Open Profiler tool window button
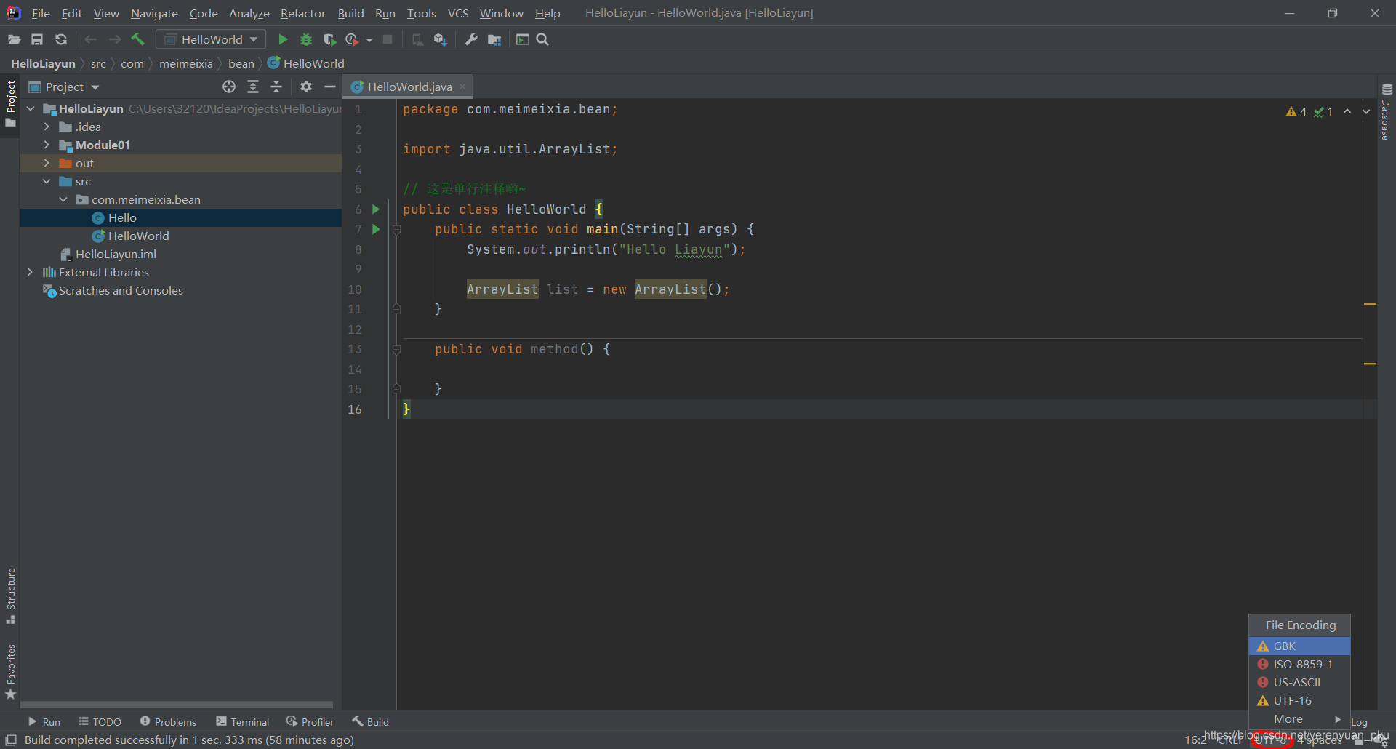Image resolution: width=1396 pixels, height=749 pixels. point(310,721)
